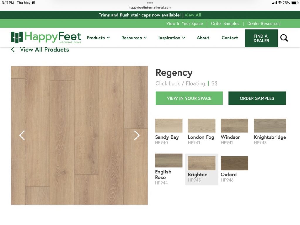
Task: Click the $$ price indicator
Action: coord(214,83)
